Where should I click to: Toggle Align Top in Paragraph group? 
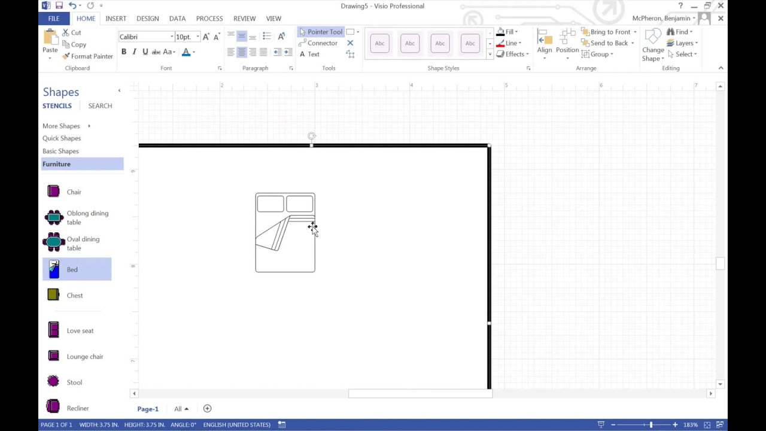231,37
